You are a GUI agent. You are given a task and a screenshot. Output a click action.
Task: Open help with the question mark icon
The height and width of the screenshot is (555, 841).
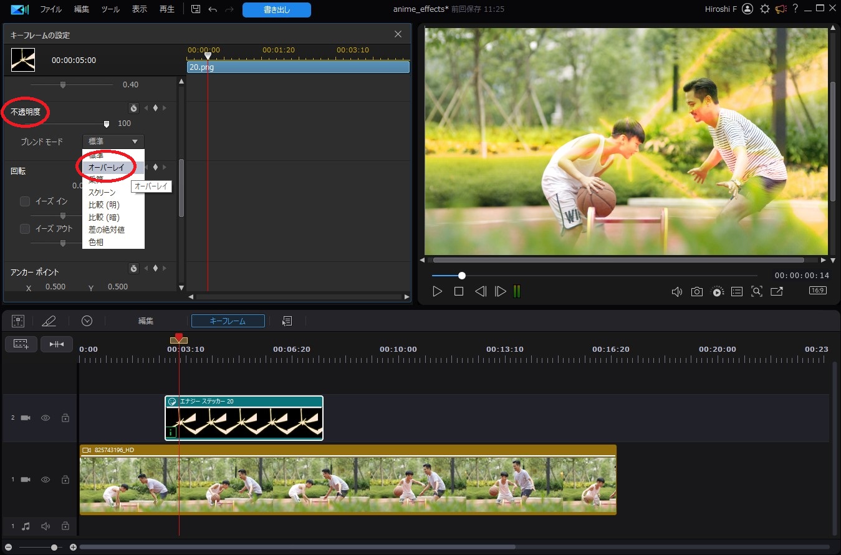tap(795, 9)
